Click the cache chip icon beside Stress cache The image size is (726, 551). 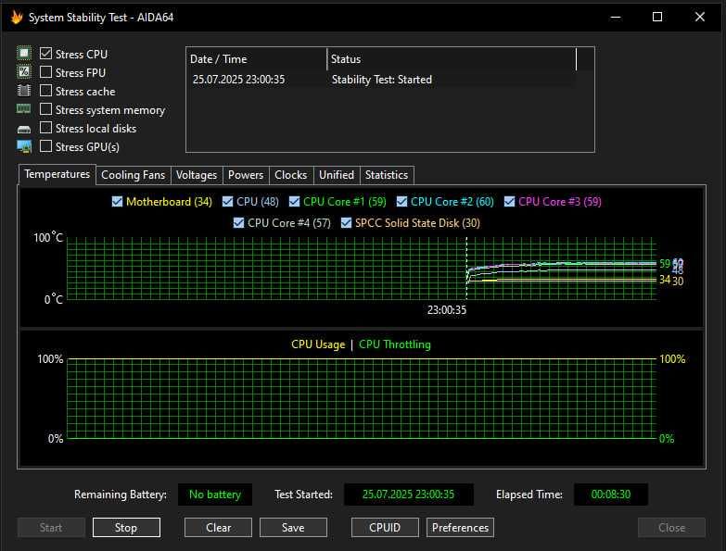coord(24,91)
